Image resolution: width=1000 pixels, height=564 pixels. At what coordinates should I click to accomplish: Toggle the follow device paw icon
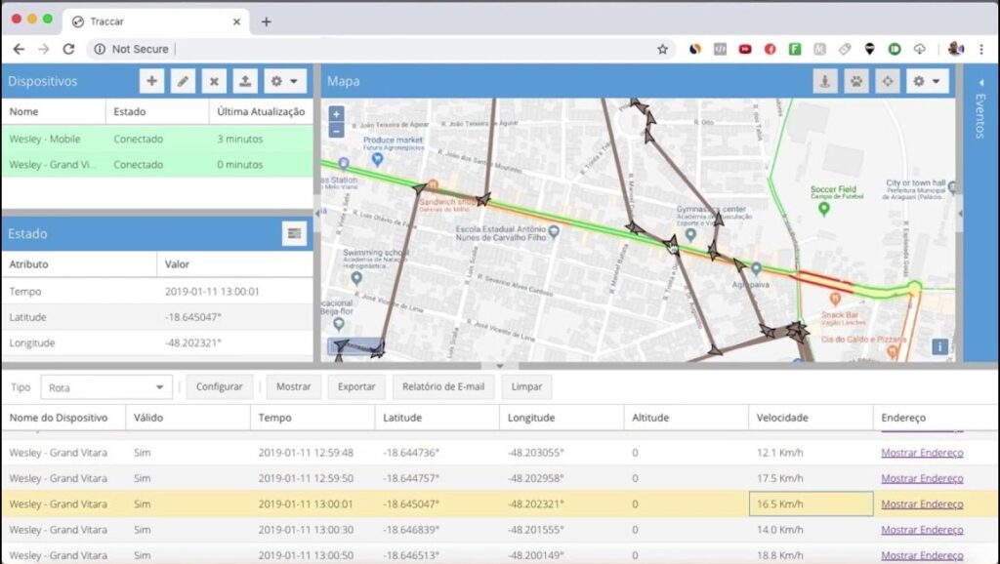pyautogui.click(x=856, y=81)
